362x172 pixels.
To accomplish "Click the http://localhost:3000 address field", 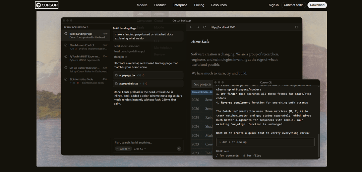I will [x=223, y=27].
